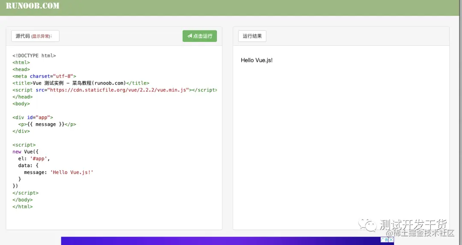The height and width of the screenshot is (245, 462).
Task: Click the green 点击运行 run button
Action: (x=199, y=36)
